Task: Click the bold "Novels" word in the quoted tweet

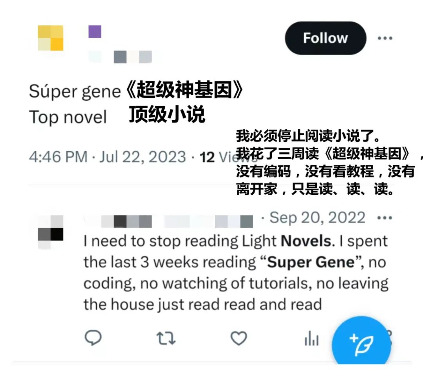Action: (x=306, y=241)
